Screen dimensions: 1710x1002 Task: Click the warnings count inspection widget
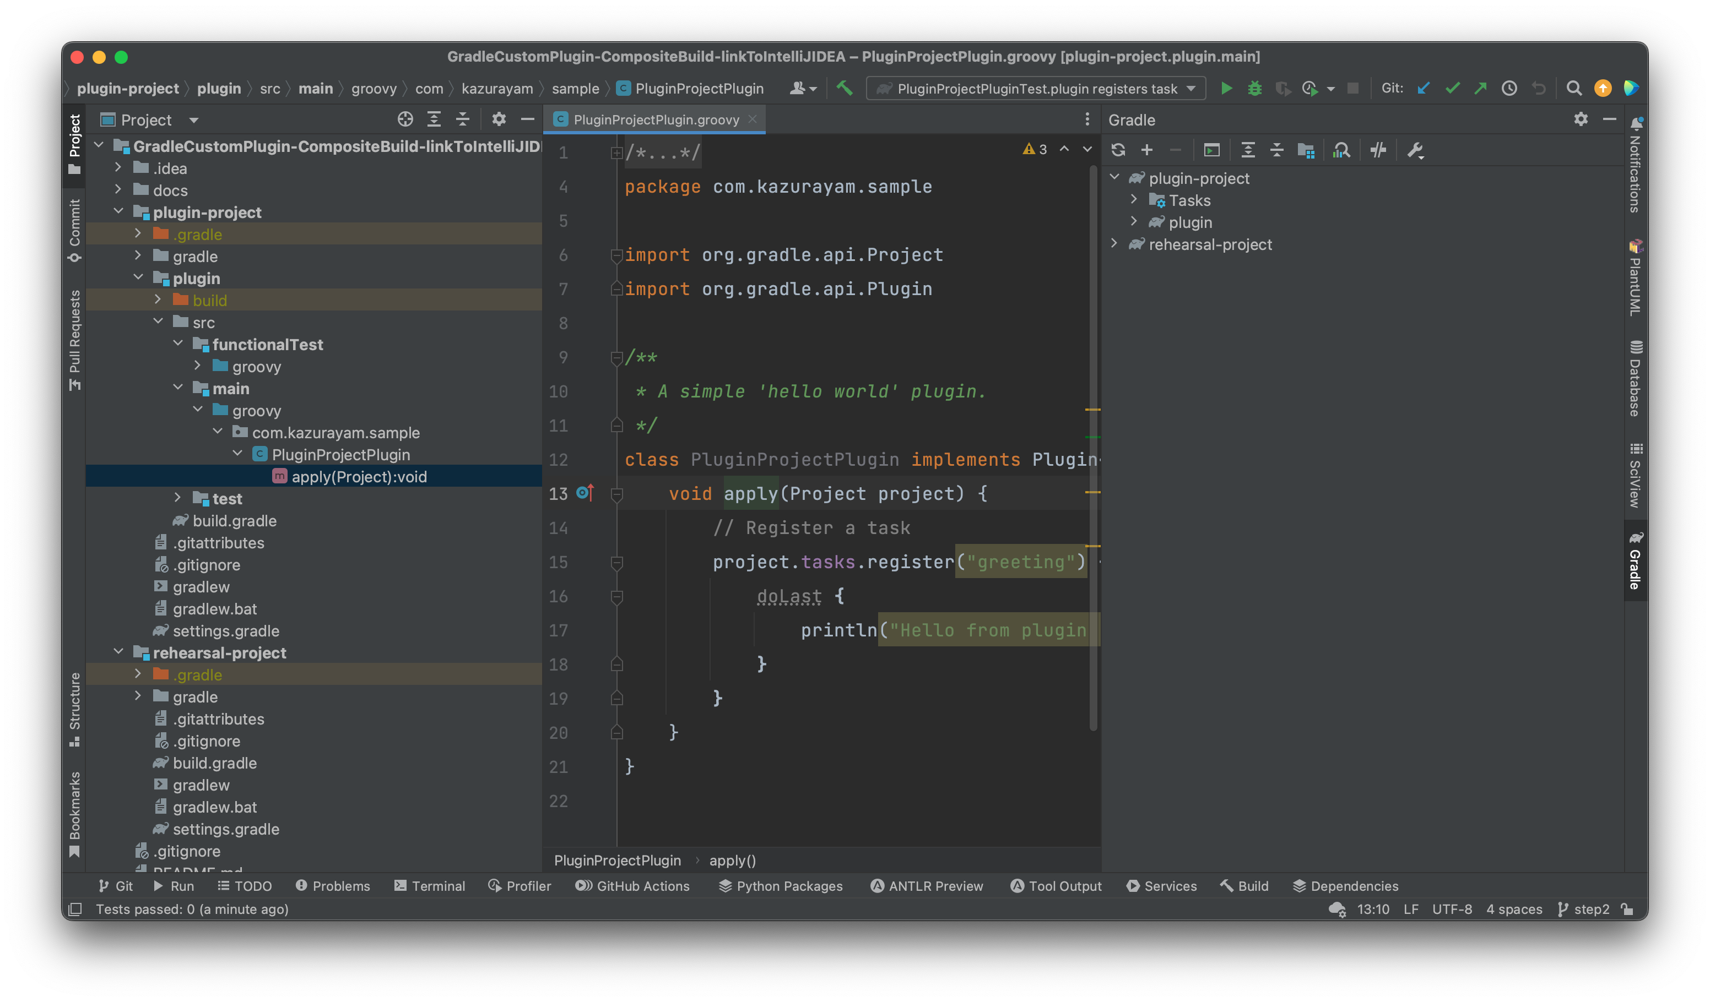point(1035,149)
